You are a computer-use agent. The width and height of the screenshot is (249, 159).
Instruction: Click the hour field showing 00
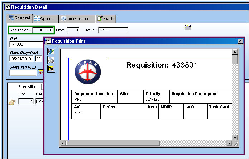pyautogui.click(x=39, y=59)
